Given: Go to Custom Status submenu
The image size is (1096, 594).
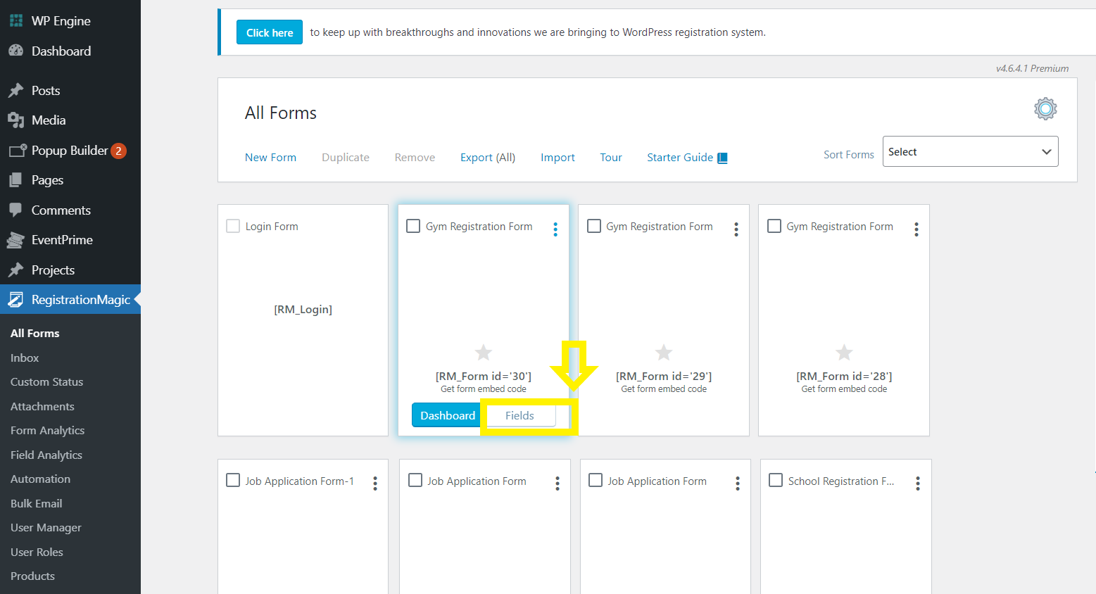Looking at the screenshot, I should 47,382.
